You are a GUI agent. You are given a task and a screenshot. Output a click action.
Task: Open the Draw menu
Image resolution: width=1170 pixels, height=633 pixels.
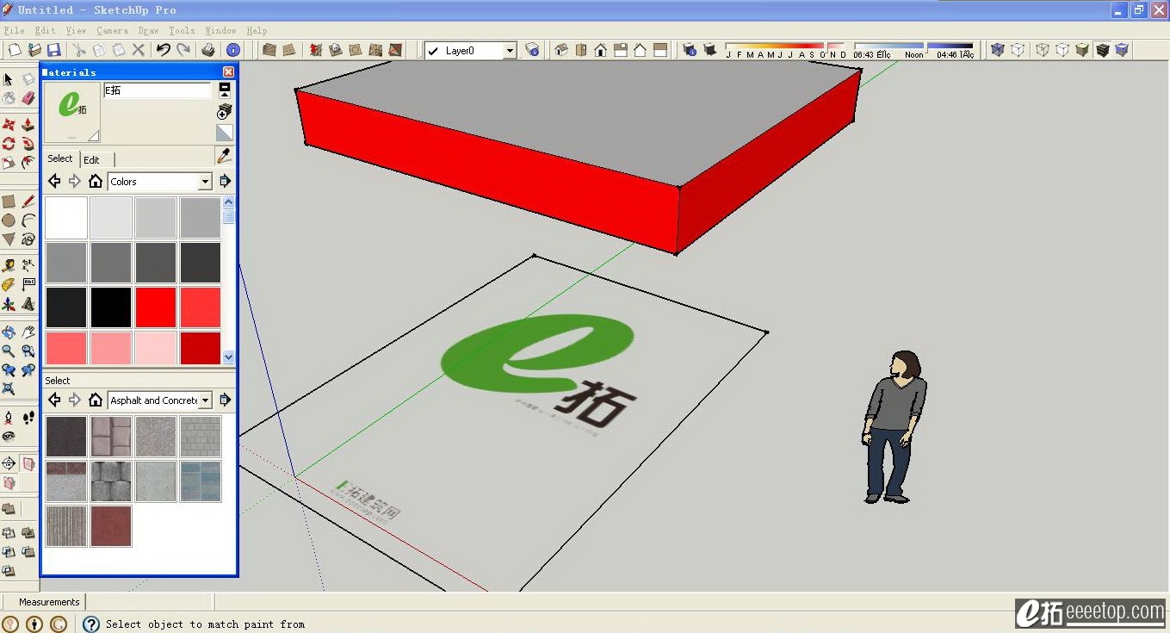click(148, 30)
